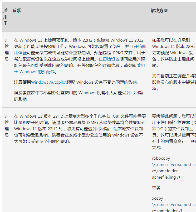
Task: Click the paragraph starting 要缓解此问题
Action: [174, 132]
